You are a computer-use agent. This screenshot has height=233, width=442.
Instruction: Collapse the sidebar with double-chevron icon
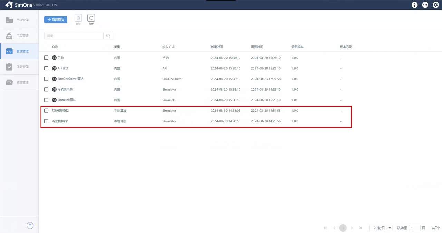(x=30, y=225)
